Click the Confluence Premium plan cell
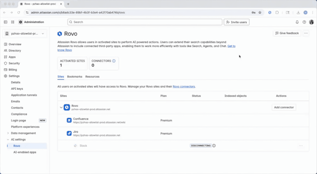The width and height of the screenshot is (317, 174). click(x=166, y=120)
